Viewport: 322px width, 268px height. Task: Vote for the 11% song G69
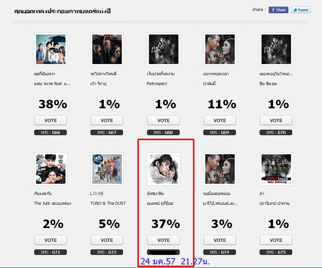220,120
